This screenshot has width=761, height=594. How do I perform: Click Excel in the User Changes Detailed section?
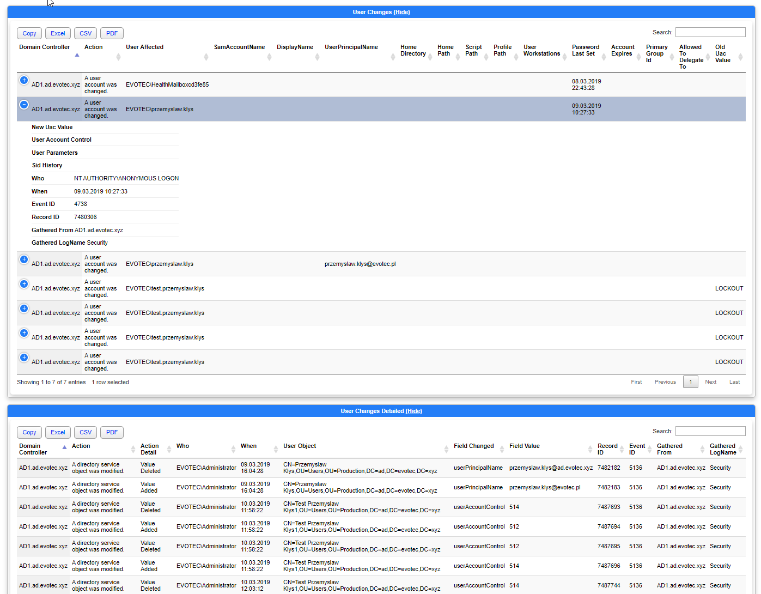[57, 432]
